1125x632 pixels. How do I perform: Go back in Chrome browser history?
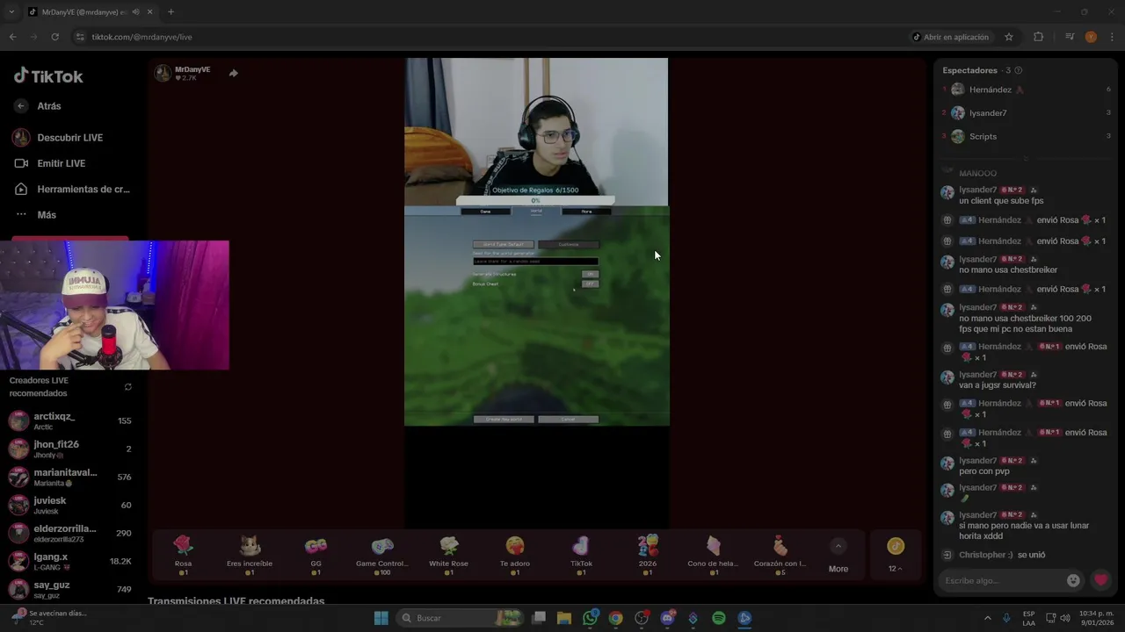point(12,37)
